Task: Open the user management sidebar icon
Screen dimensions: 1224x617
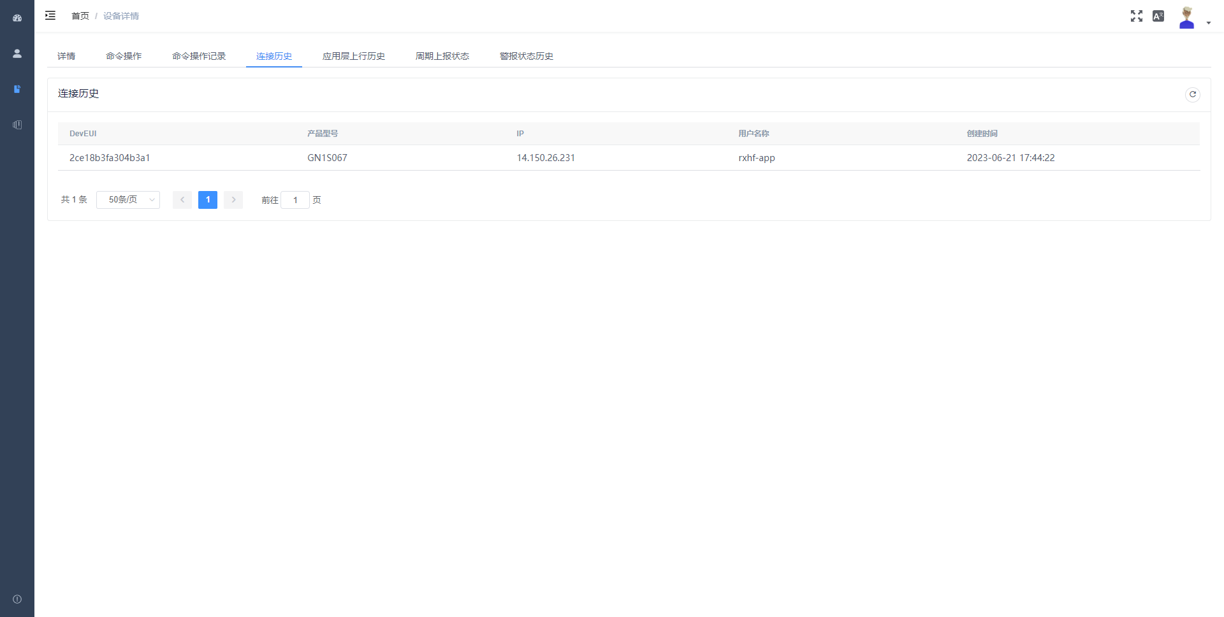Action: point(17,53)
